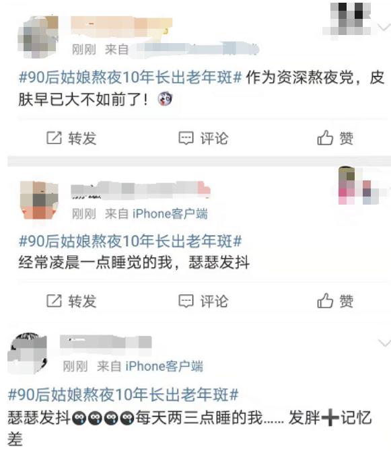Click the emoji after 大不如前了 in first post

click(165, 99)
